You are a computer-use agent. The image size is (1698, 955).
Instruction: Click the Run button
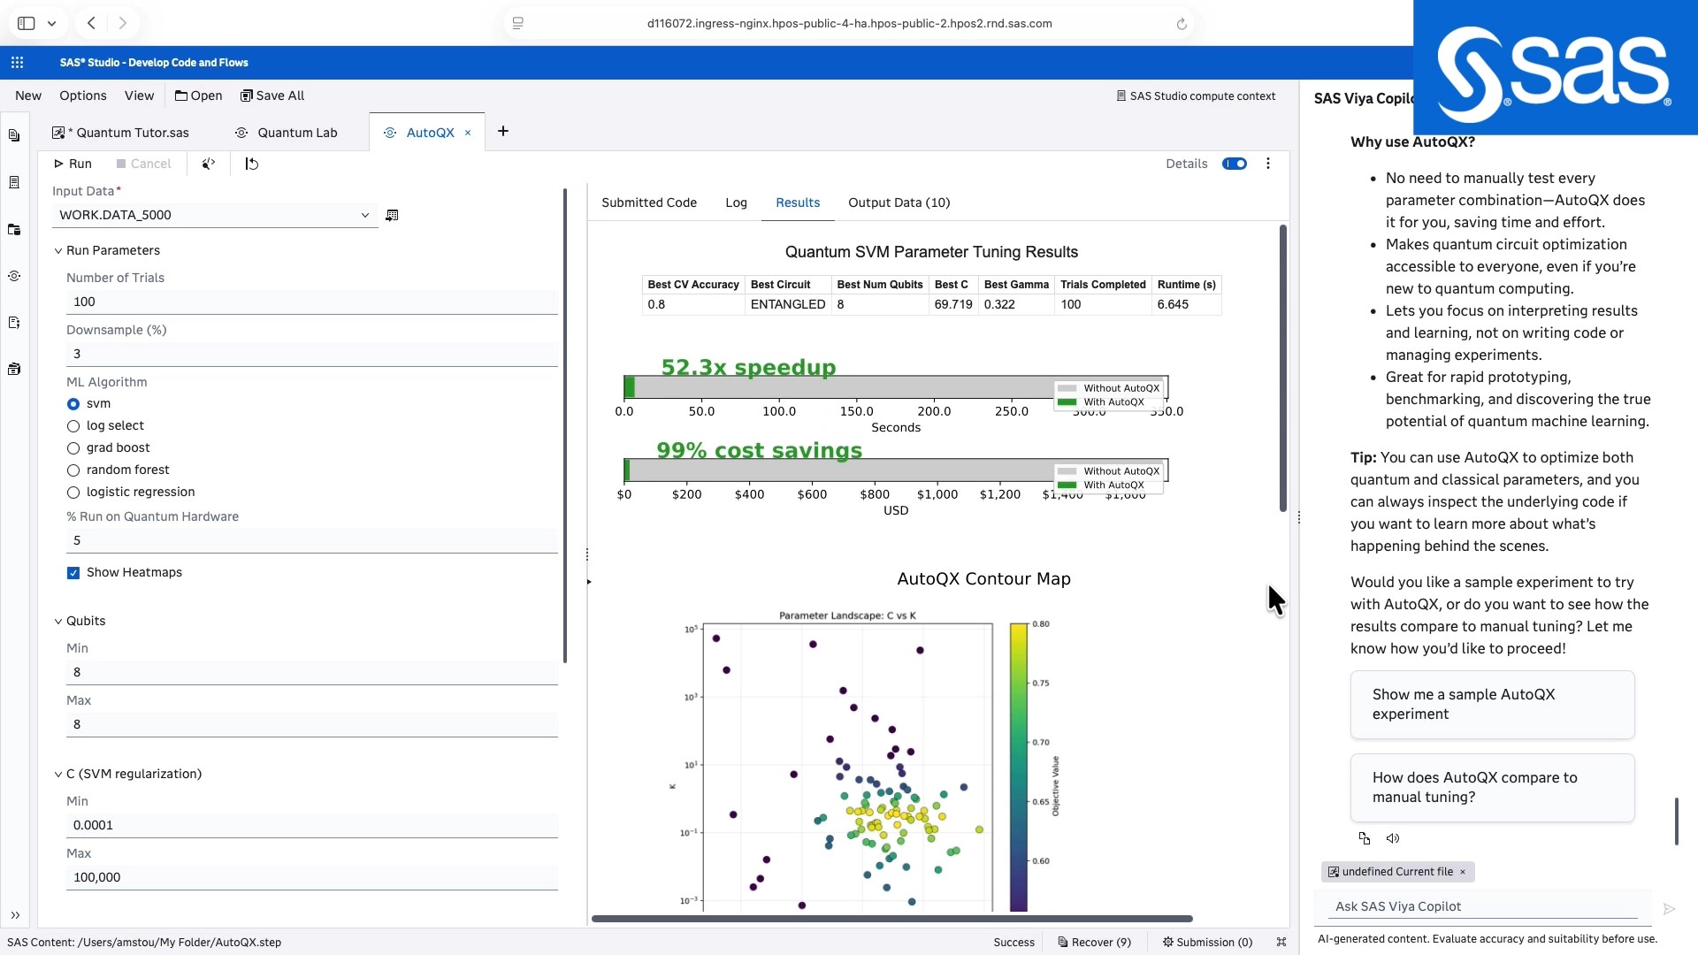pyautogui.click(x=74, y=164)
